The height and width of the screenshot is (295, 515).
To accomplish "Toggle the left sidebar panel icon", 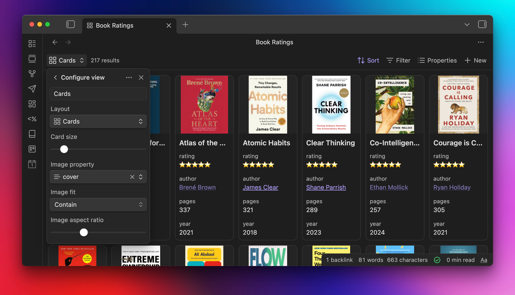I will pyautogui.click(x=70, y=24).
